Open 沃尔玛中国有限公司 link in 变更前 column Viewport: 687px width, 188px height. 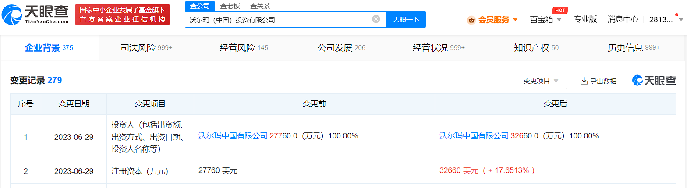(233, 136)
